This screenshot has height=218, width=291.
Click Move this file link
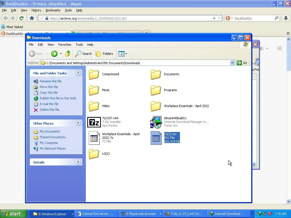[x=49, y=87]
